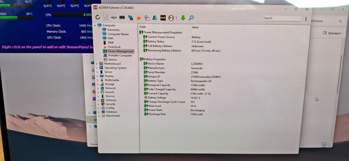
Task: Click the AIDA64 logo in title bar
Action: tap(95, 8)
